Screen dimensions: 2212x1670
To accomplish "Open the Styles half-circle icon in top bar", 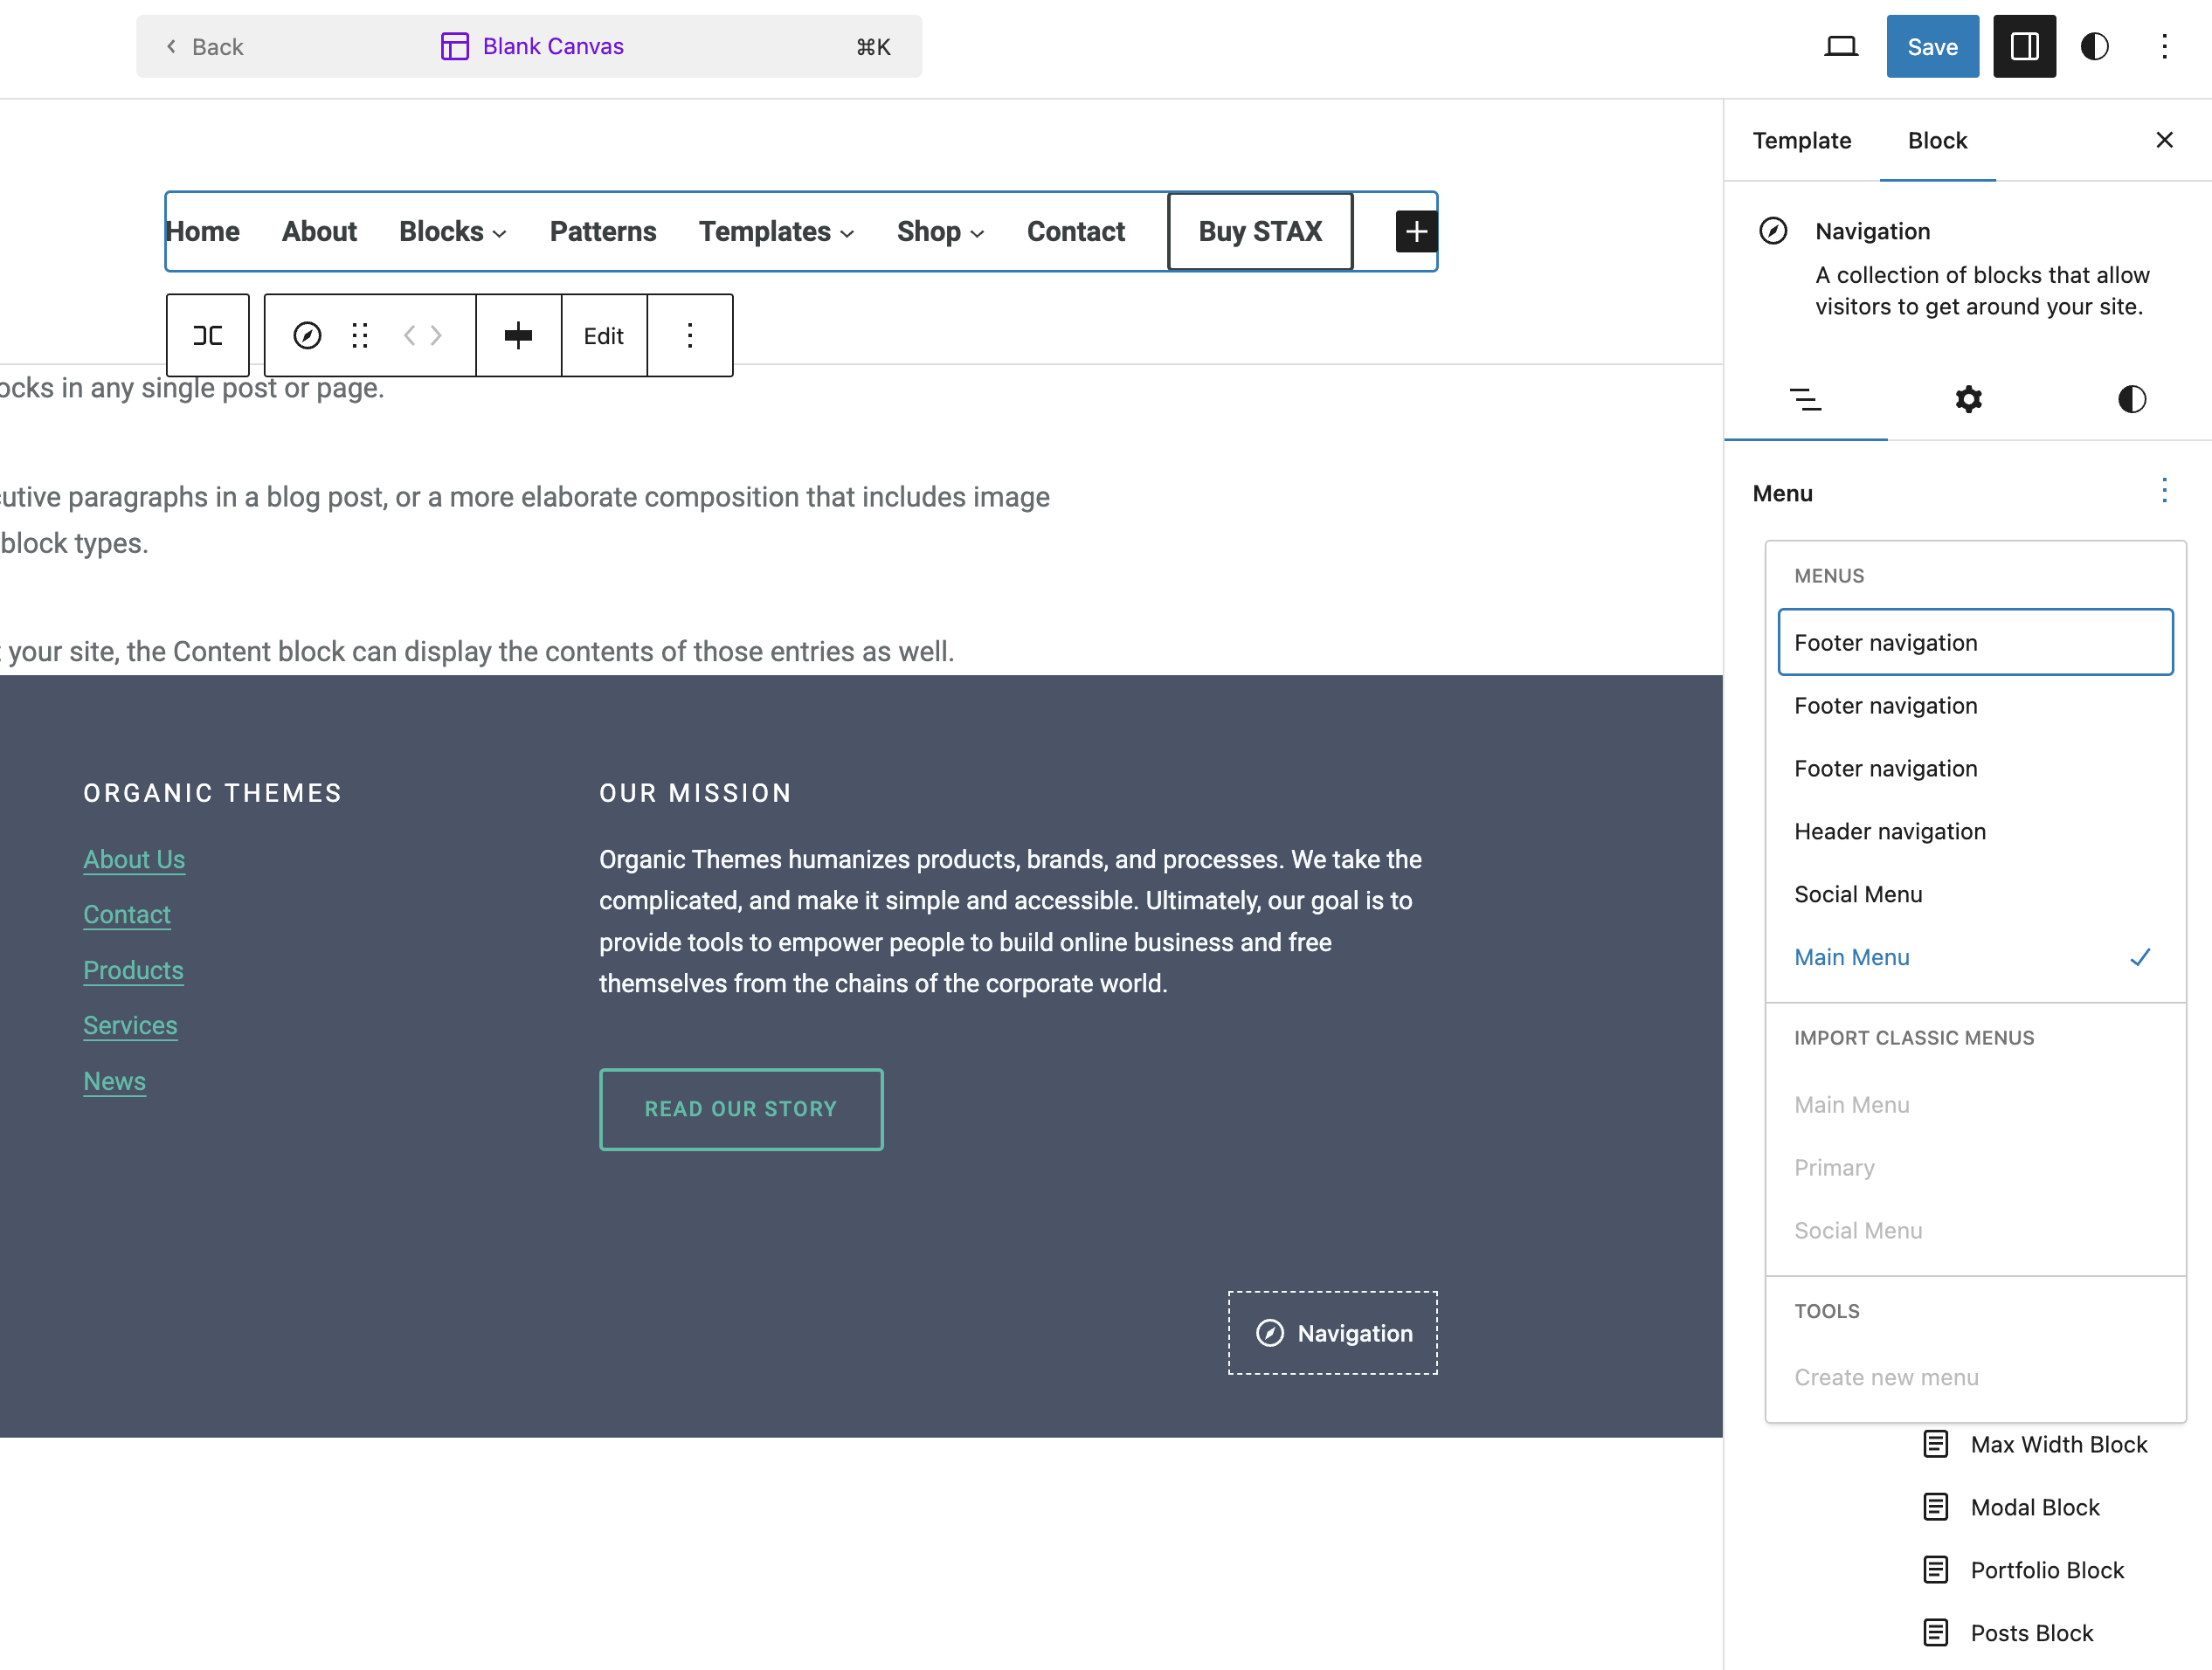I will pyautogui.click(x=2095, y=46).
